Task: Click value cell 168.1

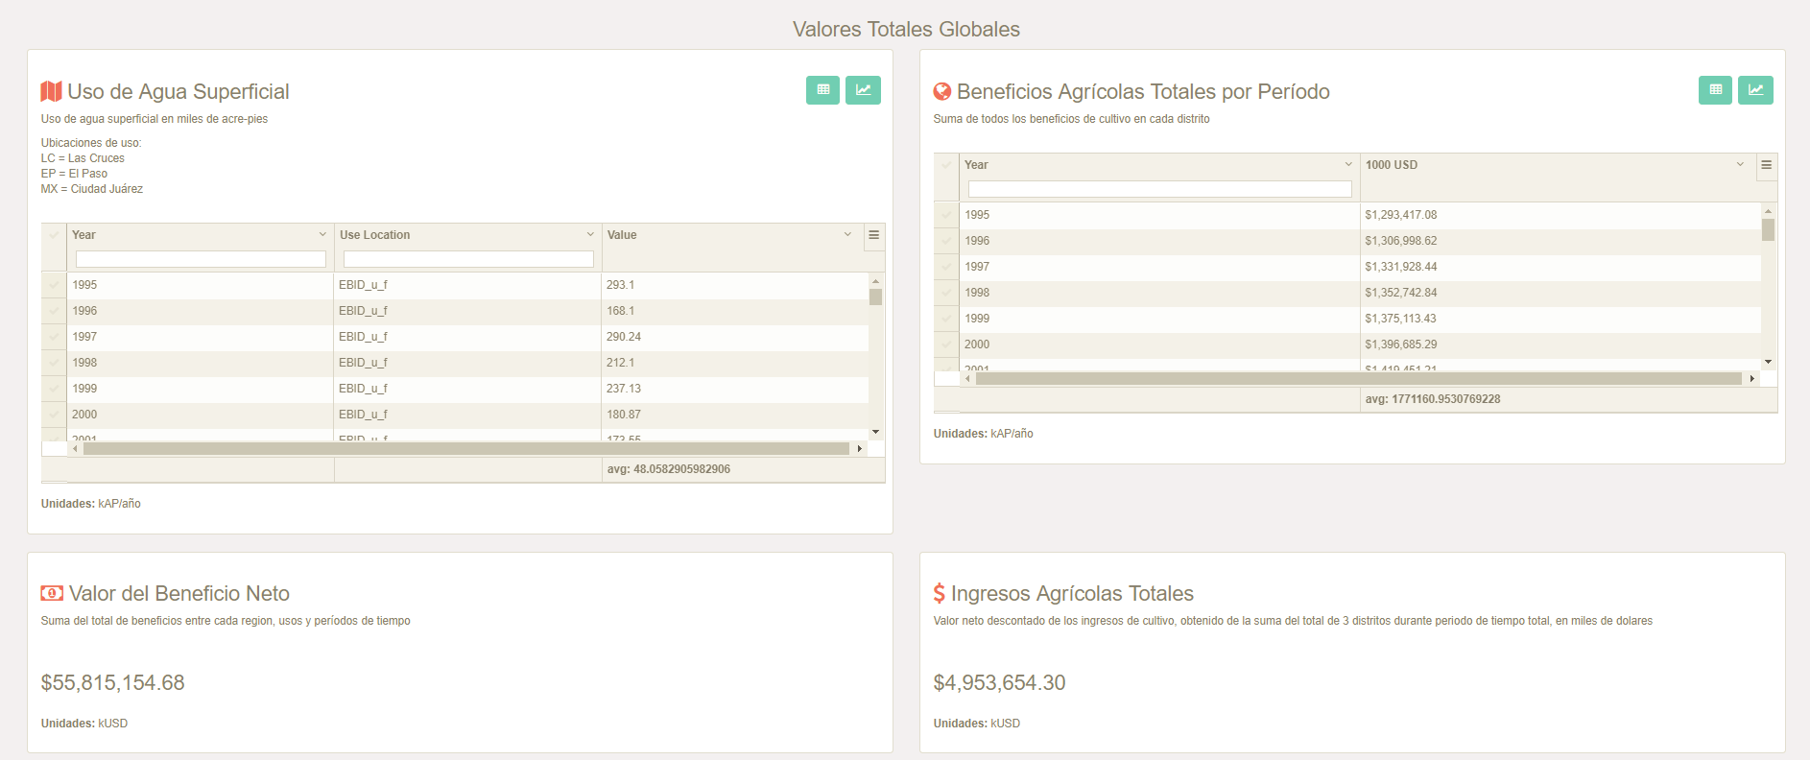Action: pyautogui.click(x=735, y=311)
